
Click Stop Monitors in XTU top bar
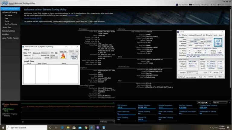182,5
